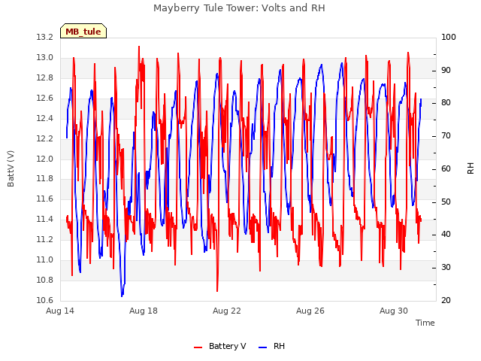This screenshot has width=481, height=361.
Task: Click the 70 RH tick label
Action: coord(446,135)
